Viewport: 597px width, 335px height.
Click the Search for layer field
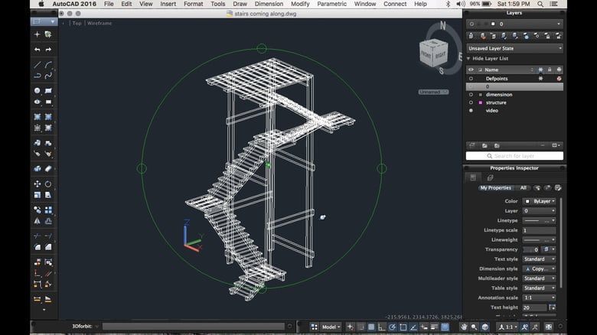pyautogui.click(x=514, y=156)
